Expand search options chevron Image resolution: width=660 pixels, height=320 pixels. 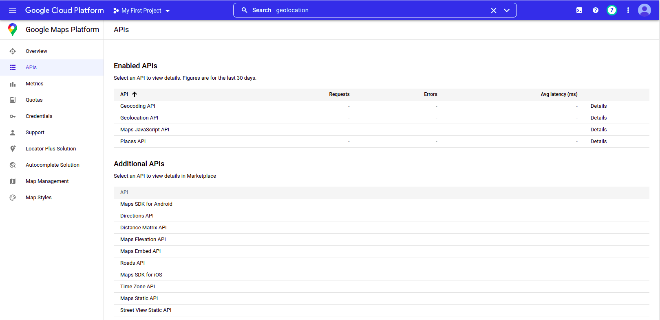(507, 10)
